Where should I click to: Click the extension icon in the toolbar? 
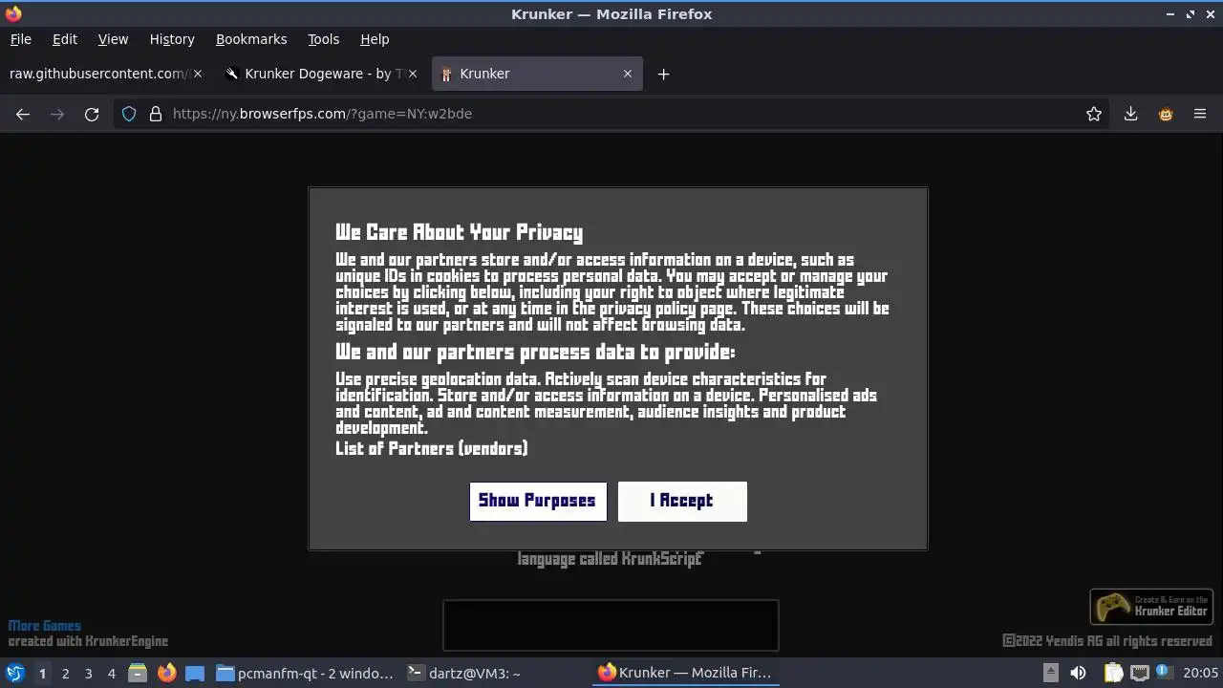tap(1166, 114)
